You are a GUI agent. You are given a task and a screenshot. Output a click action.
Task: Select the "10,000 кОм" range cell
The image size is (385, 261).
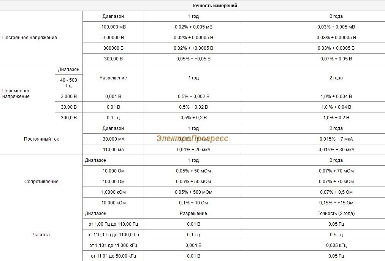[x=113, y=203]
